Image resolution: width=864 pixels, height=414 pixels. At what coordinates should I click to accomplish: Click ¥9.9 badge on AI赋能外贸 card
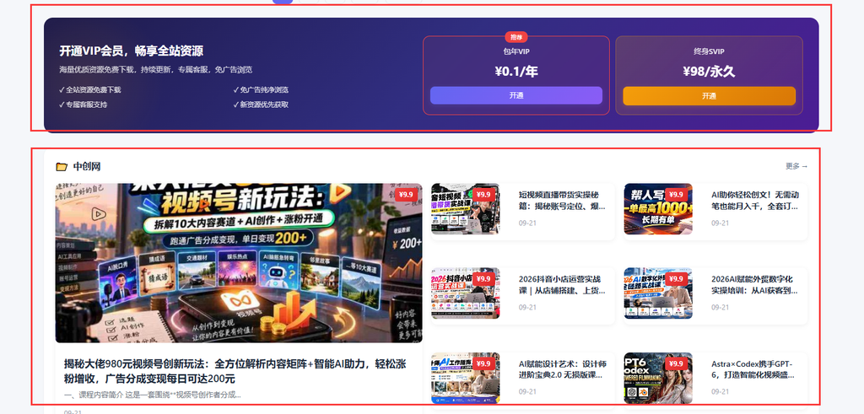click(676, 279)
